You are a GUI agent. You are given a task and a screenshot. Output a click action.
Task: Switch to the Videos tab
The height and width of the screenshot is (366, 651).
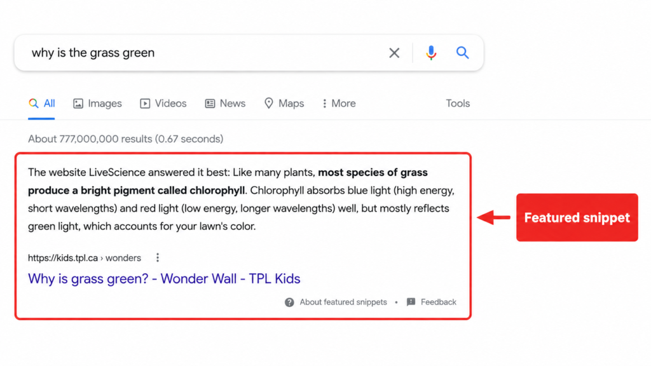point(163,104)
